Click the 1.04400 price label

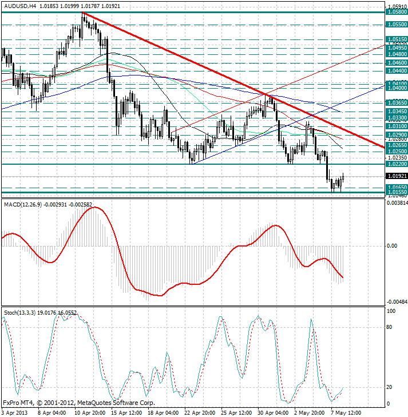point(397,71)
